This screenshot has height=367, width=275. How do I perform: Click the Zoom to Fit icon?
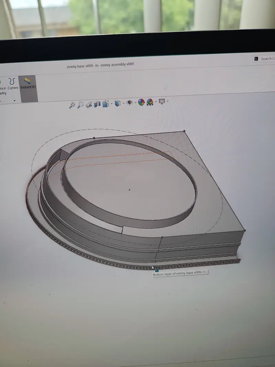(72, 105)
